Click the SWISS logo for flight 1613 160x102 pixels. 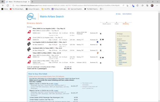click(x=29, y=32)
